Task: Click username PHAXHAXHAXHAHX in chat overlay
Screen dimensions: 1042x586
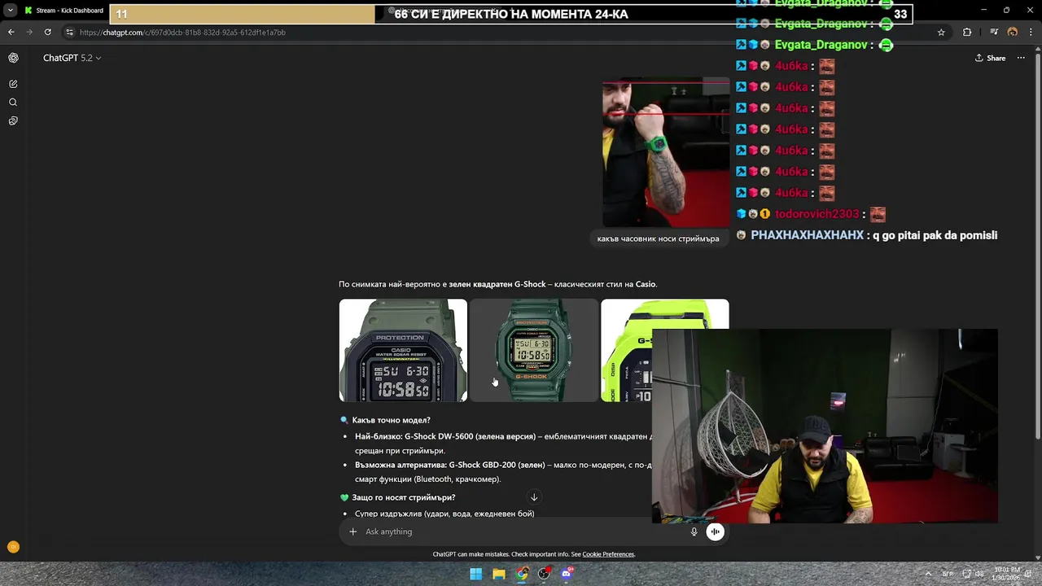Action: 807,235
